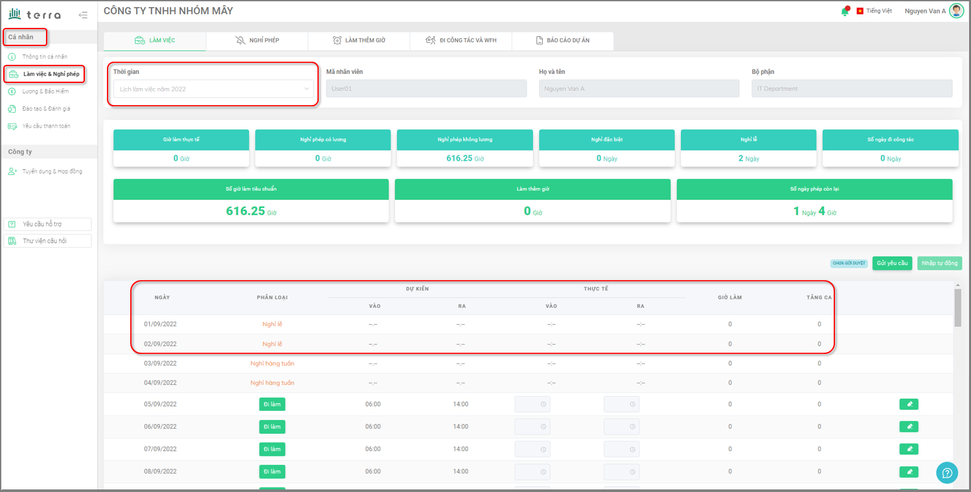
Task: Click the Họ và tên field
Action: coord(639,89)
